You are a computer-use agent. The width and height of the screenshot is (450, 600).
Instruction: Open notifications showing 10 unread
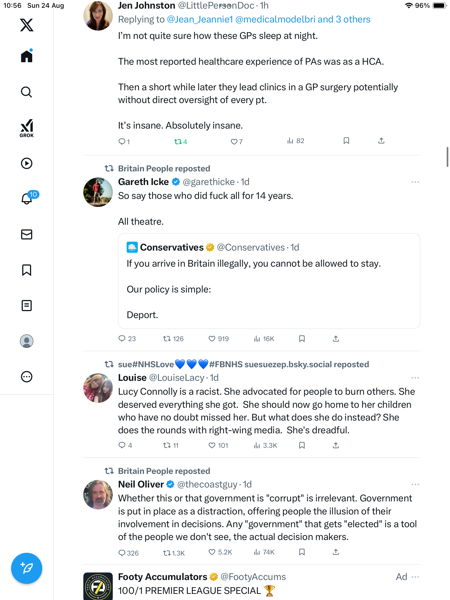(27, 198)
